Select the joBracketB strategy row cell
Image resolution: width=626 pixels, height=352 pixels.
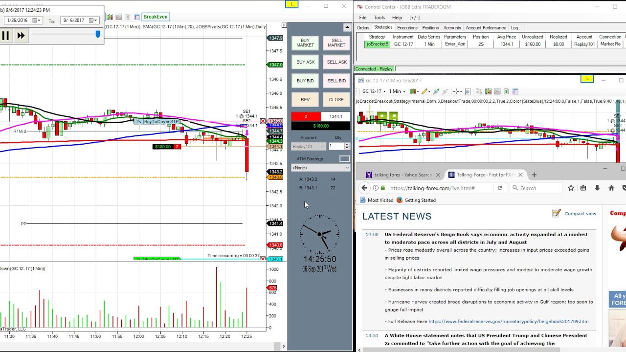point(377,44)
